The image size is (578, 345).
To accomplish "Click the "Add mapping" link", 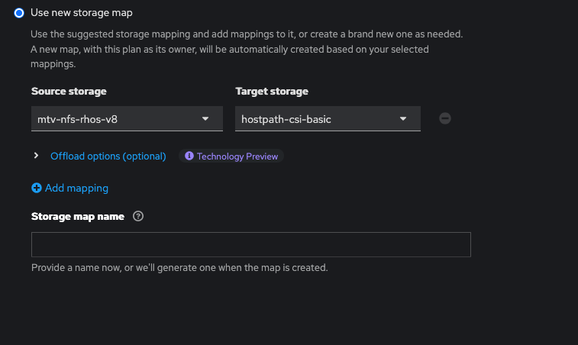I will click(76, 188).
